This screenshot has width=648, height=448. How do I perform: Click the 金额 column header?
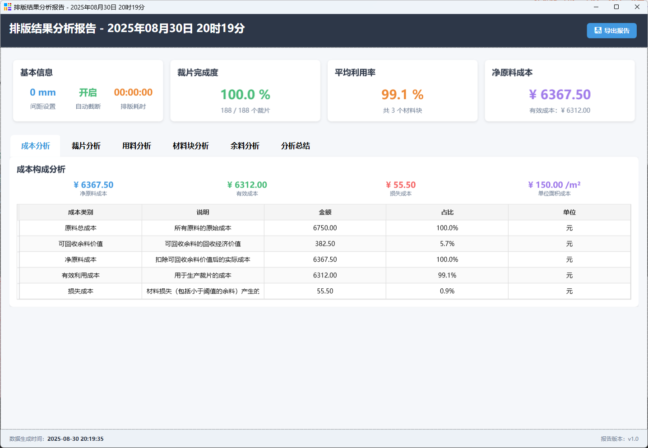[325, 212]
